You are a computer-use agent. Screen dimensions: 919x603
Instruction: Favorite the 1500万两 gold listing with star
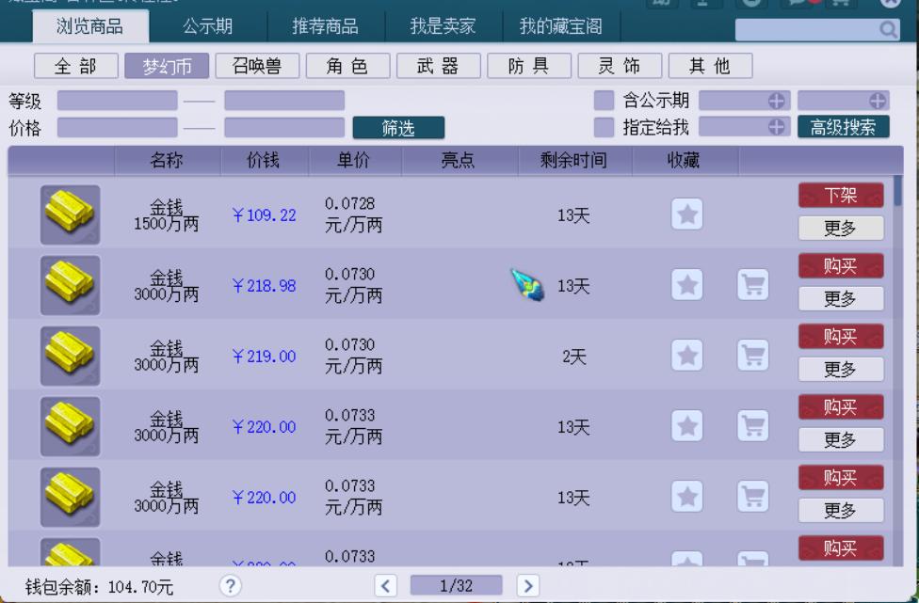tap(687, 214)
